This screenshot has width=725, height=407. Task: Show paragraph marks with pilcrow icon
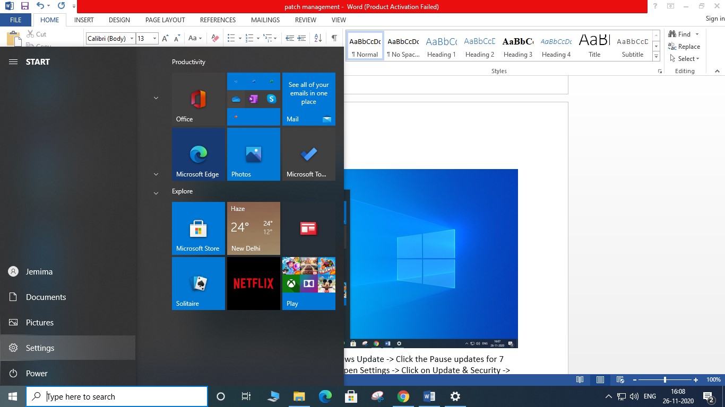click(x=334, y=38)
